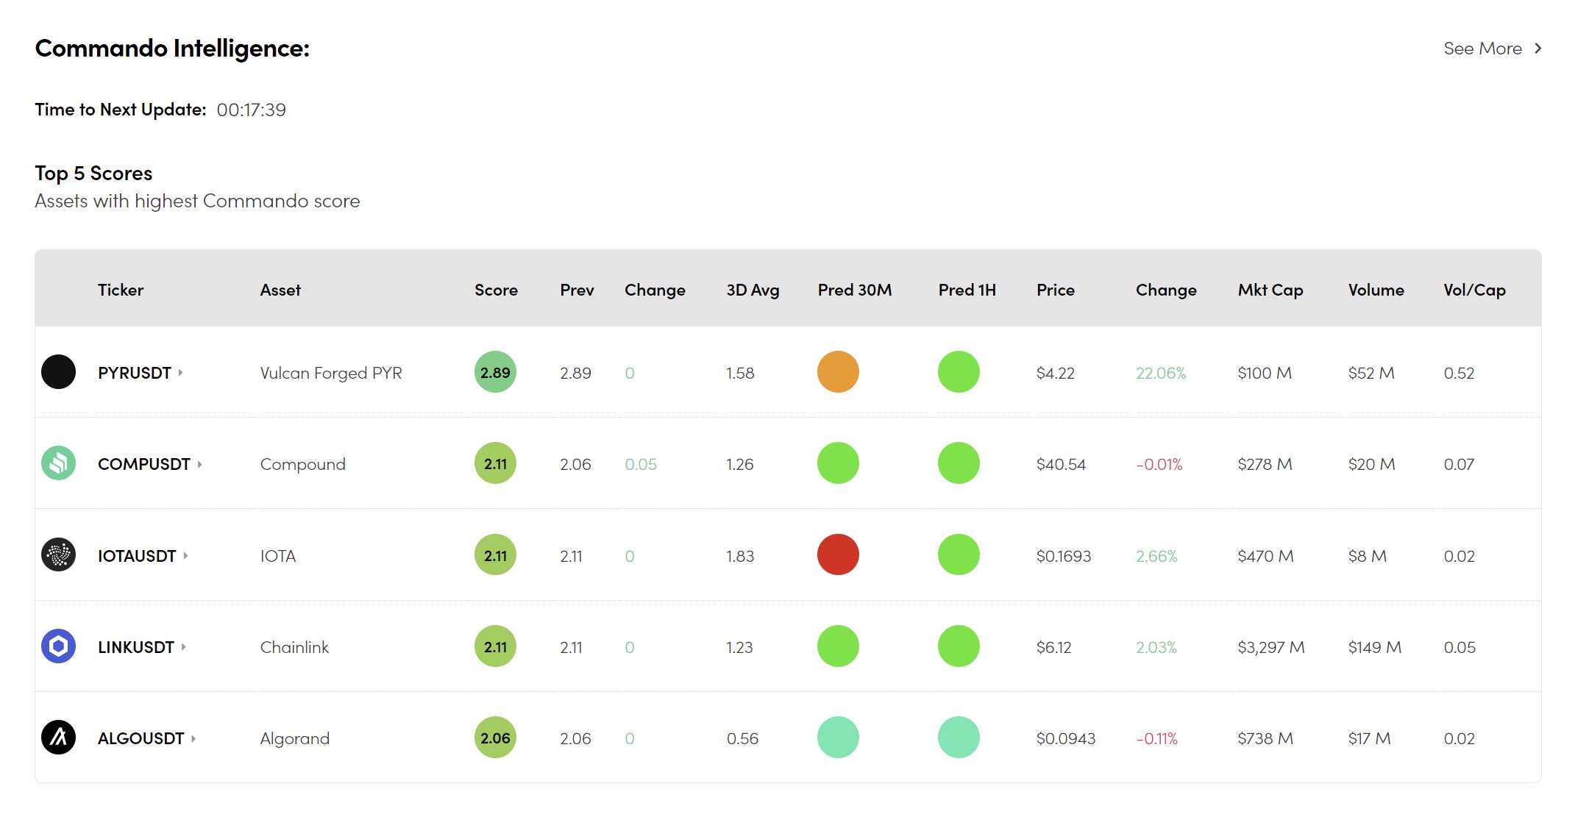Click the red IOTAUSDT Pred 30M indicator
The image size is (1575, 817).
pyautogui.click(x=838, y=555)
